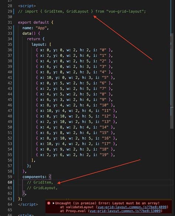Click the data() method declaration
This screenshot has height=216, width=175.
[x=31, y=33]
